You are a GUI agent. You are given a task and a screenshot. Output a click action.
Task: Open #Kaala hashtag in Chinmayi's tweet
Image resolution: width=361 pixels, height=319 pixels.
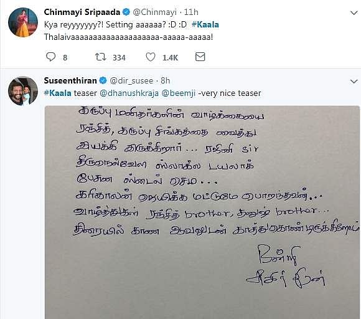coord(205,25)
